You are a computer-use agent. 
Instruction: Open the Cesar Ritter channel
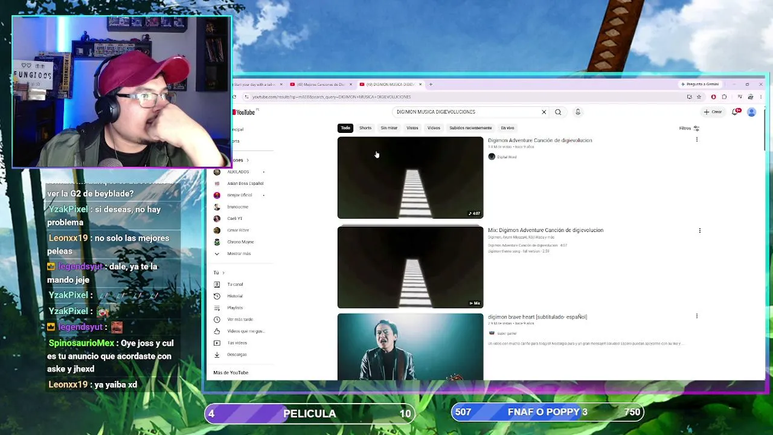[239, 230]
